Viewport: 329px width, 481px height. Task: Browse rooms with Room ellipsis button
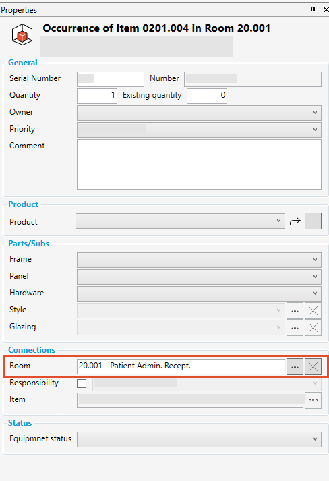click(x=295, y=366)
